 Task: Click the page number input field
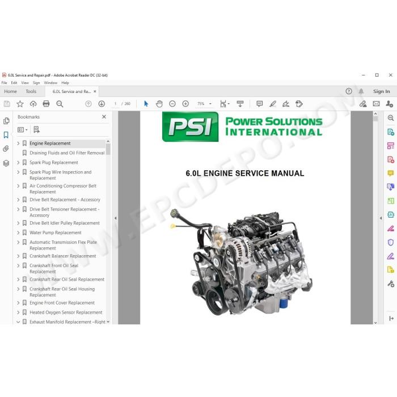(115, 104)
